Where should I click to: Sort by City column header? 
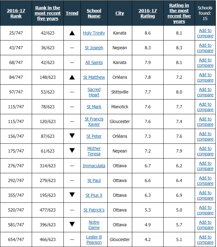(120, 13)
